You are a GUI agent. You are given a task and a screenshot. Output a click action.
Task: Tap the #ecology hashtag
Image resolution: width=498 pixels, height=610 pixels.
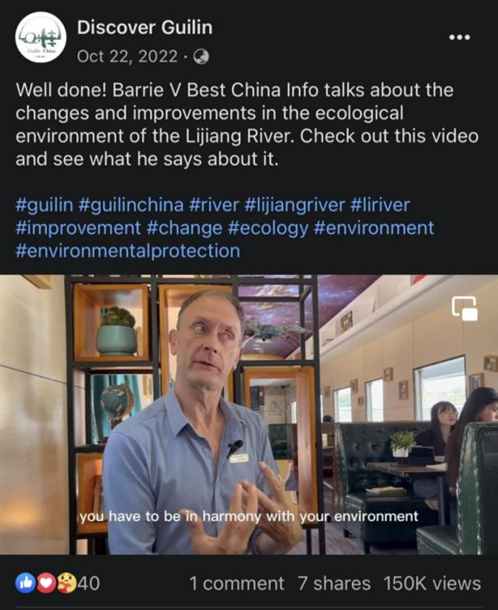(268, 229)
